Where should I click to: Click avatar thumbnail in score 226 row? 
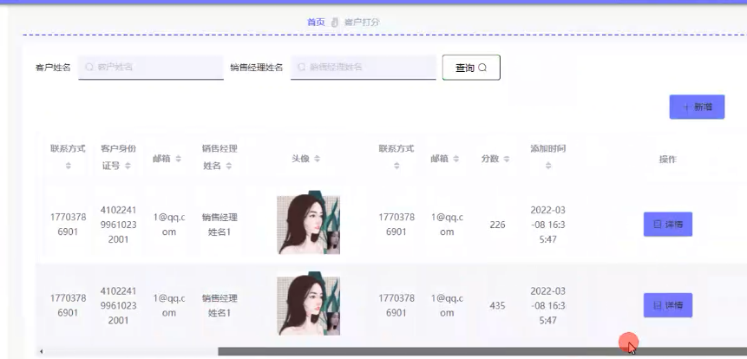coord(308,222)
